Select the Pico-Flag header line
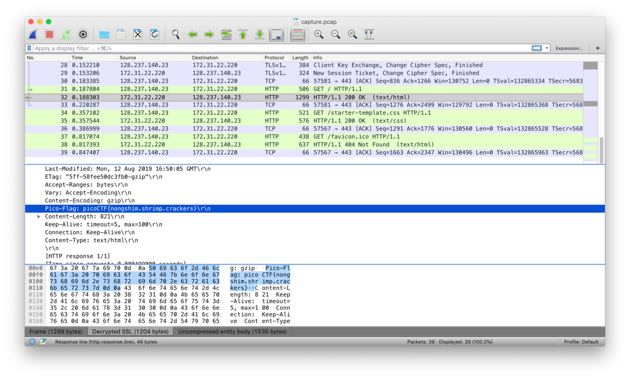The width and height of the screenshot is (630, 379). pyautogui.click(x=315, y=209)
